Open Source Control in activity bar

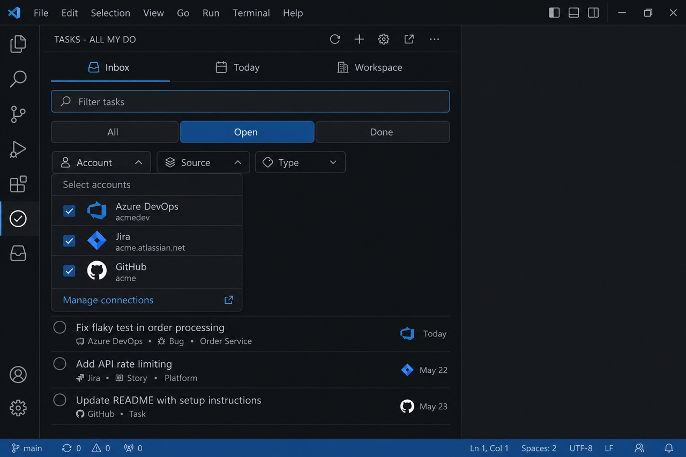[18, 114]
